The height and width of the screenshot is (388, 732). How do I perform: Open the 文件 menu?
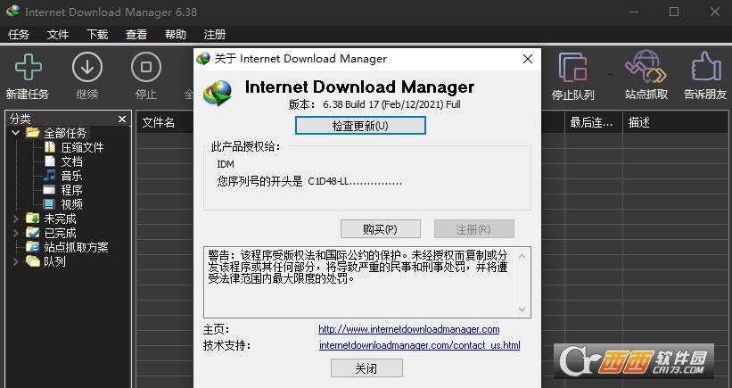[58, 35]
